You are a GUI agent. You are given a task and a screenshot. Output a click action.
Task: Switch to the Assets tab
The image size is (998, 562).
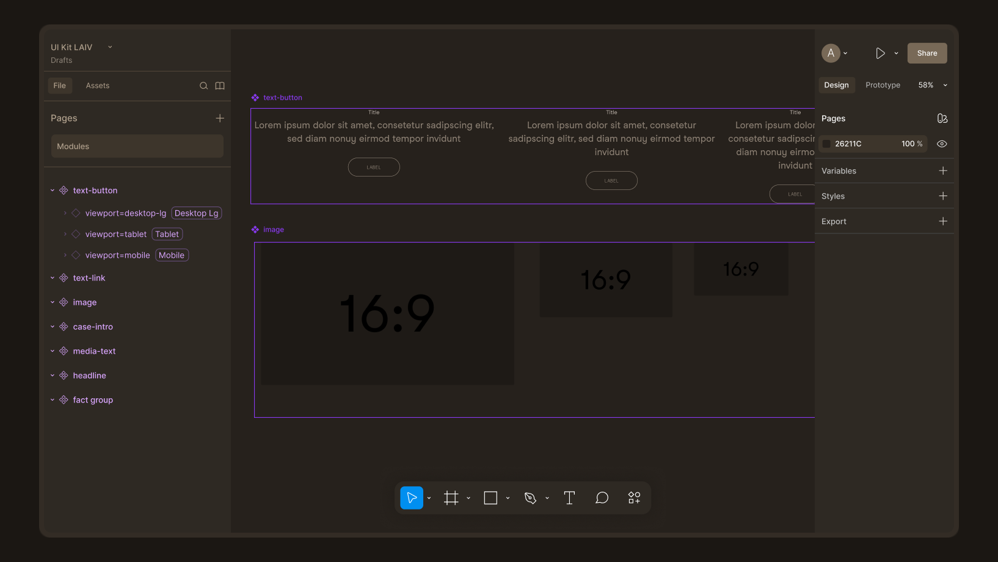click(98, 86)
